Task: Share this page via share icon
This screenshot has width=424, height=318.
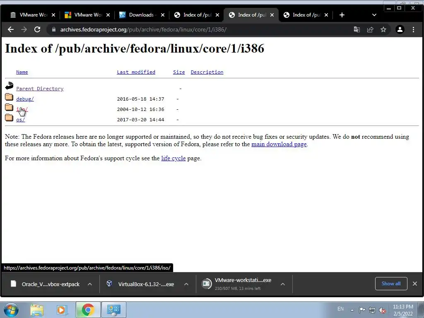Action: [370, 29]
